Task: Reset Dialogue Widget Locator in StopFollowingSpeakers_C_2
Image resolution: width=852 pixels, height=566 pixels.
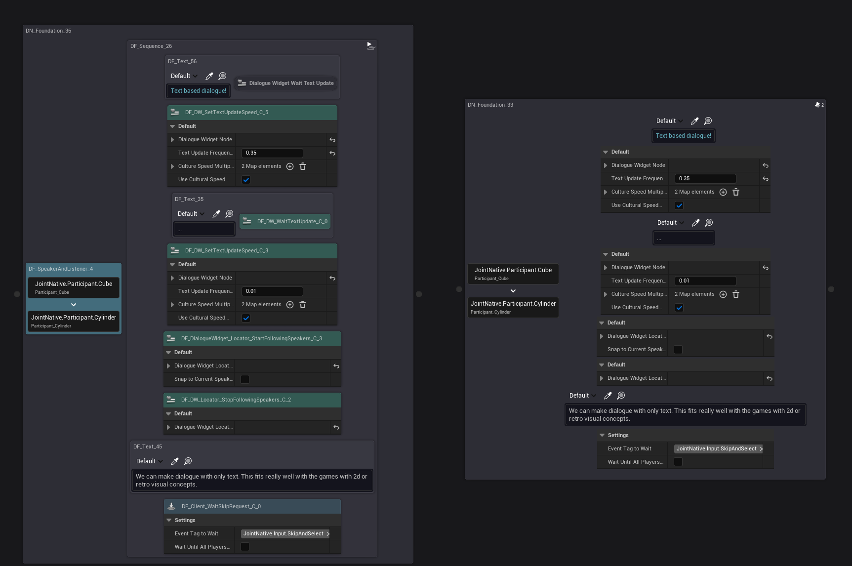Action: pyautogui.click(x=336, y=427)
